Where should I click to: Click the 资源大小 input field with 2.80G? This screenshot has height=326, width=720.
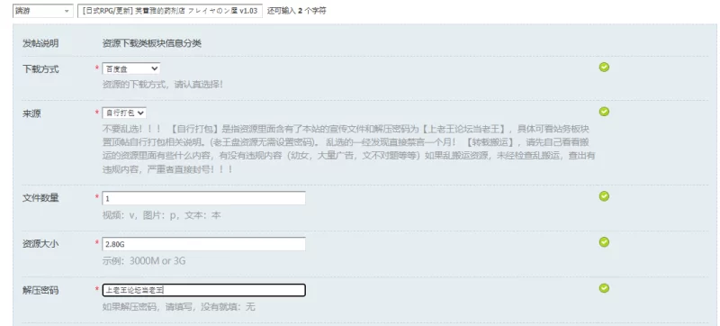click(x=203, y=244)
